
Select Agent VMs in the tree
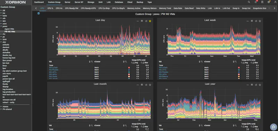(9, 29)
